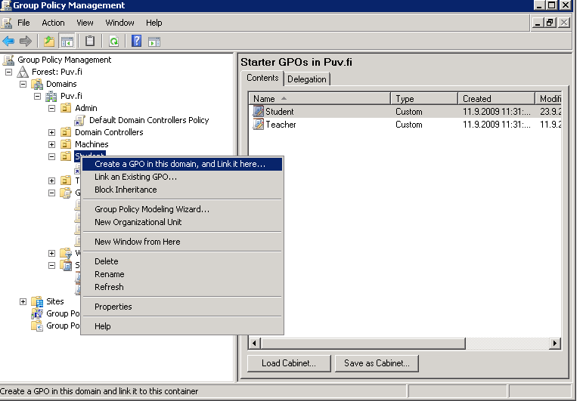Collapse the Admin OU node
583x401 pixels.
point(51,109)
